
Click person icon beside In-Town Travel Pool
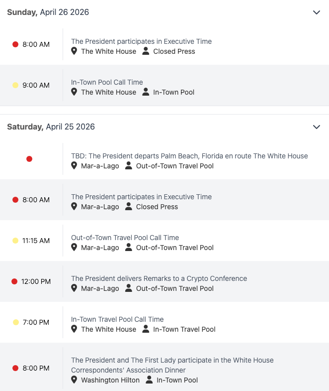pyautogui.click(x=146, y=329)
